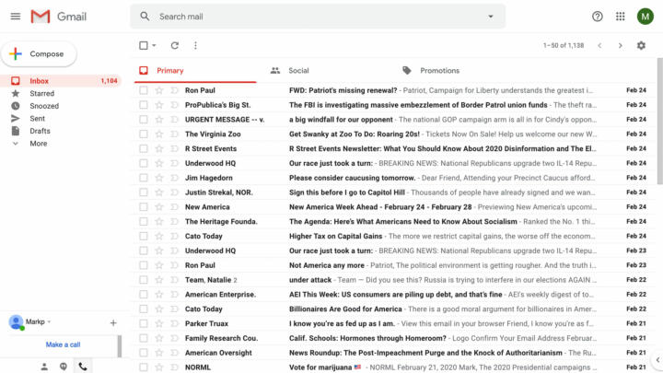Click the Hangouts panel scrollbar
Viewport: 663px width, 373px height.
click(119, 346)
